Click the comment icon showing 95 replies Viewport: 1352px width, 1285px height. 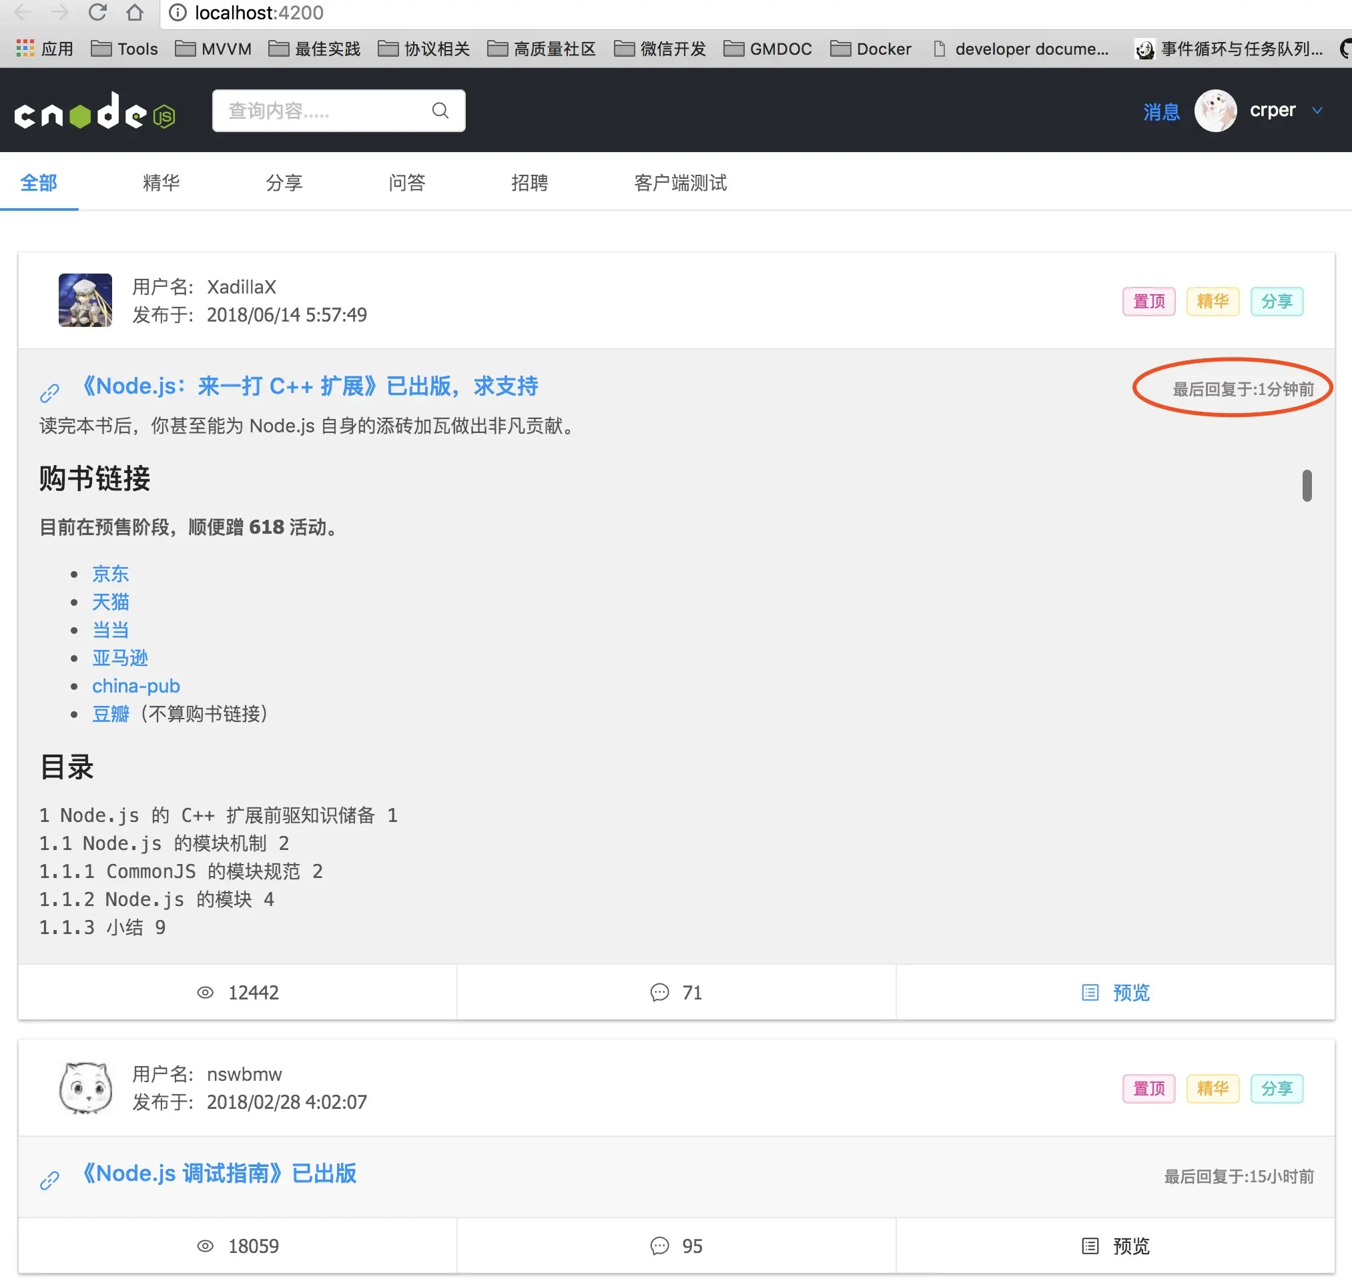659,1245
